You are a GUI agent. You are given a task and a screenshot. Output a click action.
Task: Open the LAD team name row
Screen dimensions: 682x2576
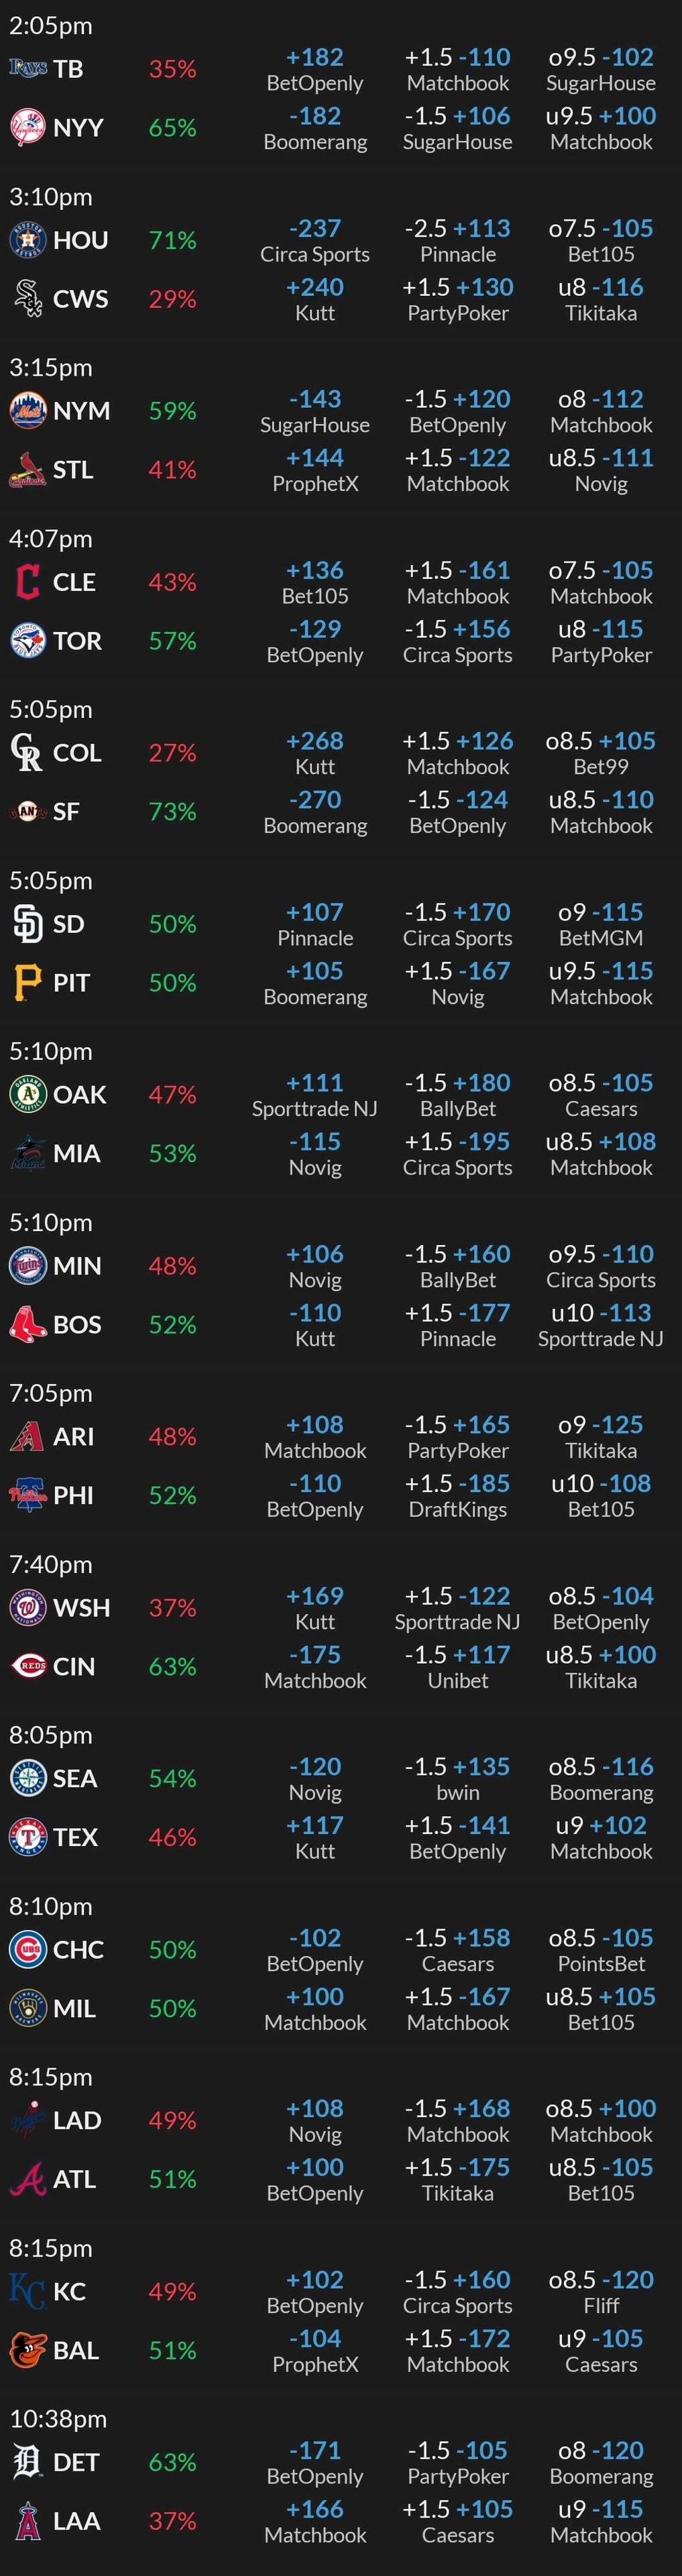click(x=77, y=2120)
